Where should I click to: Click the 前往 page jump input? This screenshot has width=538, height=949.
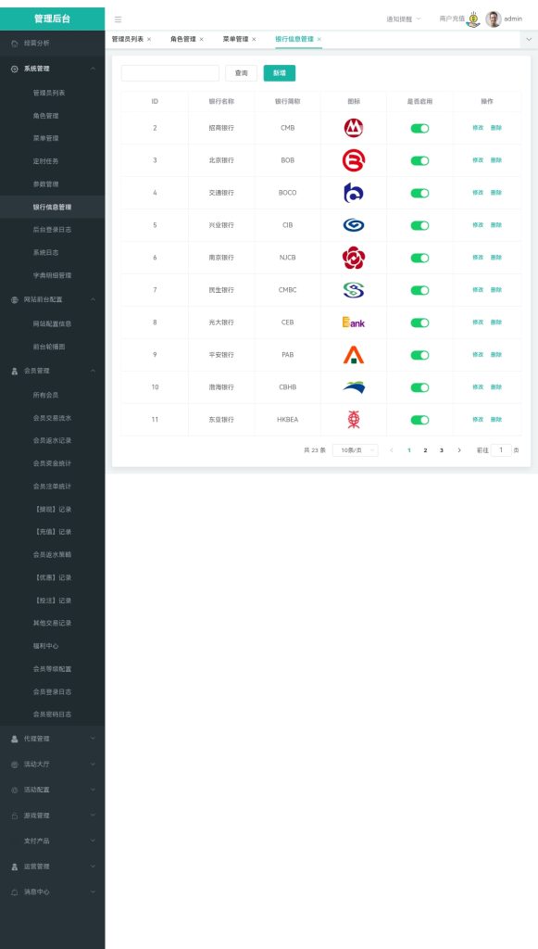(x=501, y=450)
